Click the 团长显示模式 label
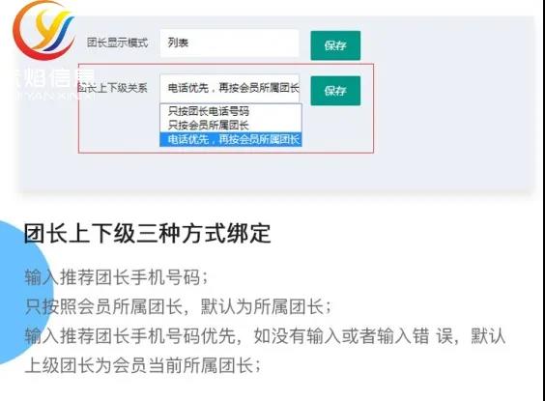Image resolution: width=545 pixels, height=401 pixels. [118, 43]
